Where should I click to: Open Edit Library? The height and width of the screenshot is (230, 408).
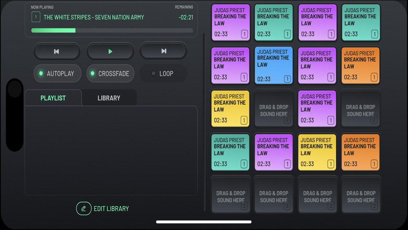point(102,209)
